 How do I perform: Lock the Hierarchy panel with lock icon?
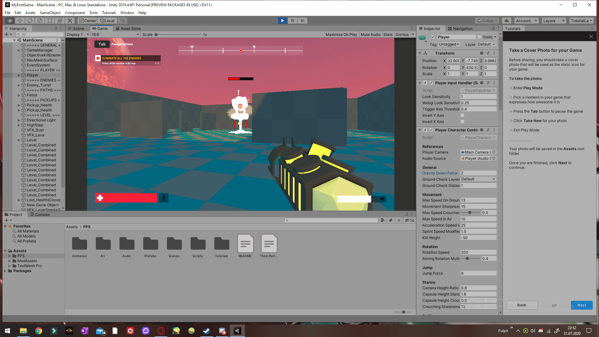pos(56,28)
